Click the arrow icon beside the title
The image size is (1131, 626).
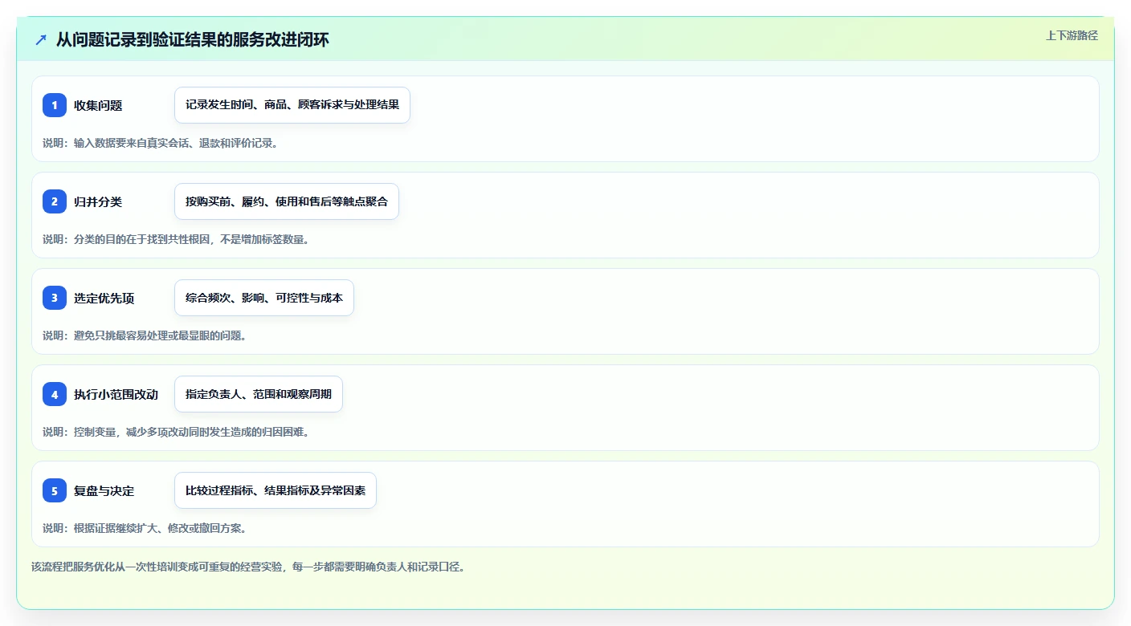pyautogui.click(x=41, y=39)
